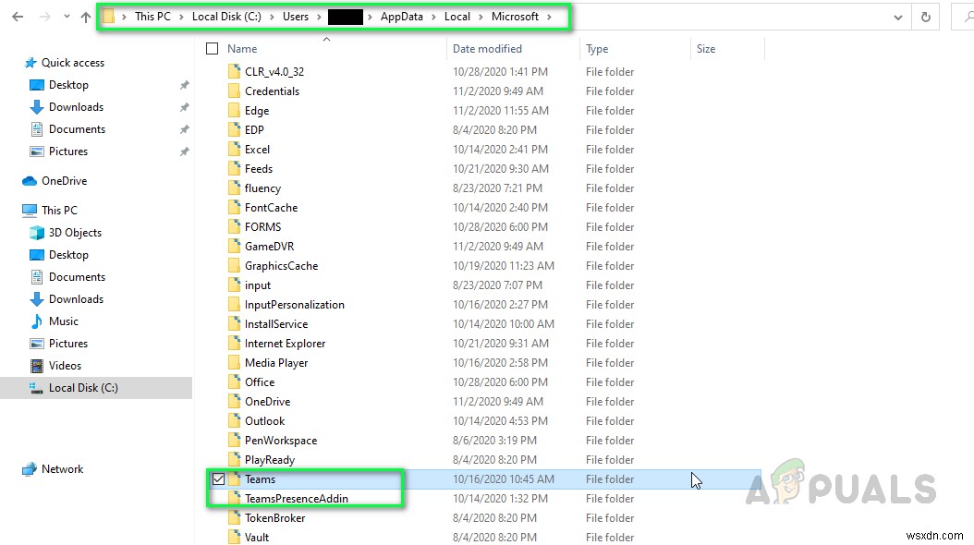This screenshot has width=974, height=545.
Task: Select 'Users' breadcrumb in address bar
Action: point(296,17)
